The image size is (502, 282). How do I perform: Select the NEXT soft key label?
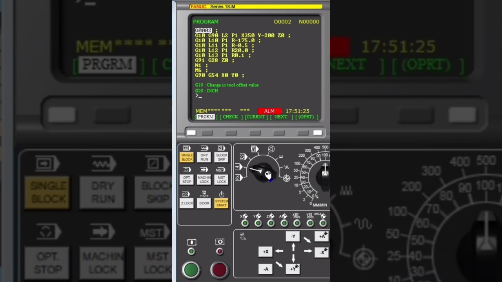coord(281,117)
